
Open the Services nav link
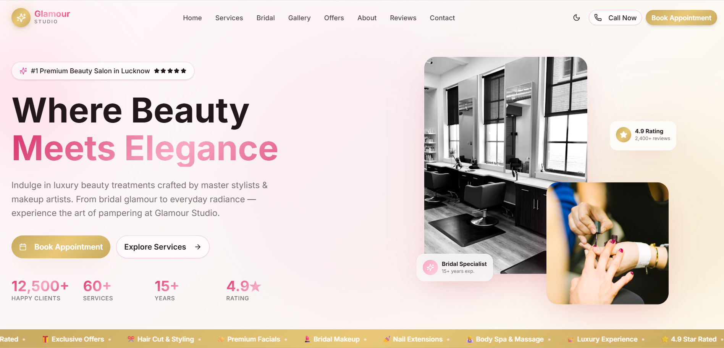tap(229, 18)
